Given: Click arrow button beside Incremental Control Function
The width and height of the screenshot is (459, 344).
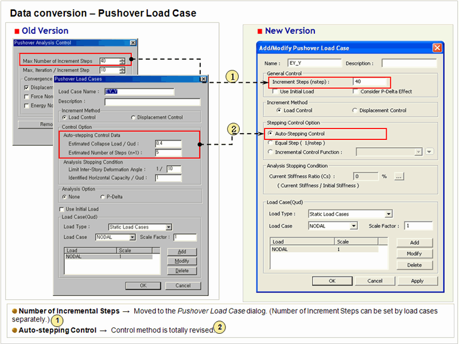Looking at the screenshot, I should coord(429,152).
